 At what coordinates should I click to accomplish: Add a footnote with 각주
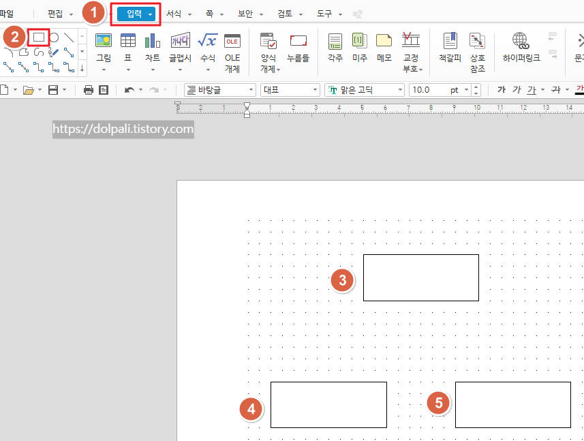[335, 48]
